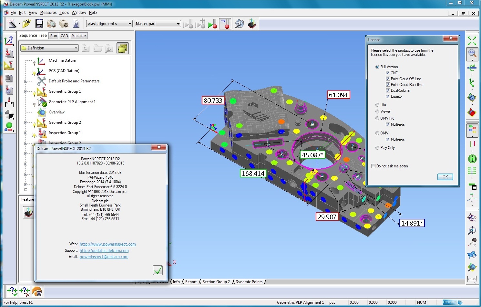Open the Measures menu
Screen dimensions: 481x307
point(48,13)
